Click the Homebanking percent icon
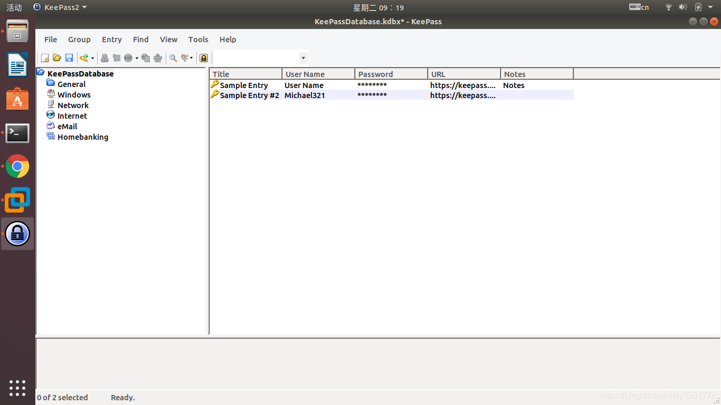 coord(51,136)
